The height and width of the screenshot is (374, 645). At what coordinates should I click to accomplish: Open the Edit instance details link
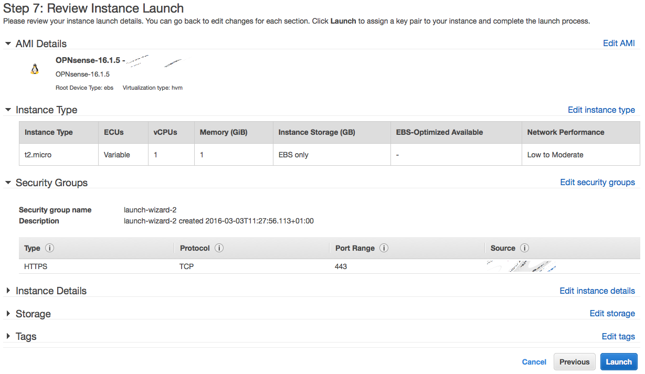pos(597,291)
